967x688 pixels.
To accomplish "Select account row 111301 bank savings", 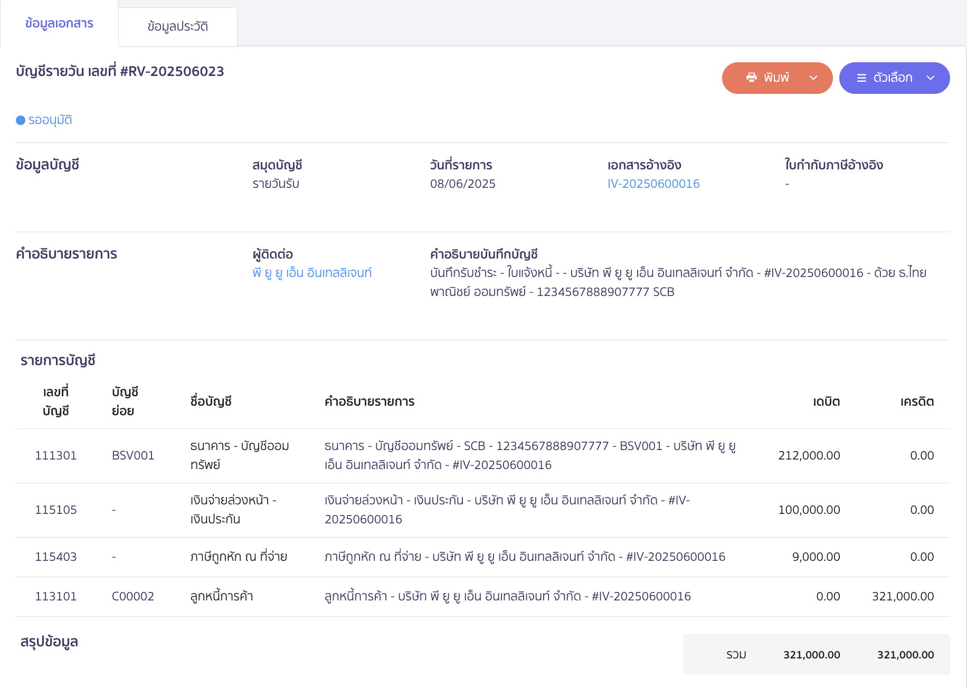I will point(56,455).
